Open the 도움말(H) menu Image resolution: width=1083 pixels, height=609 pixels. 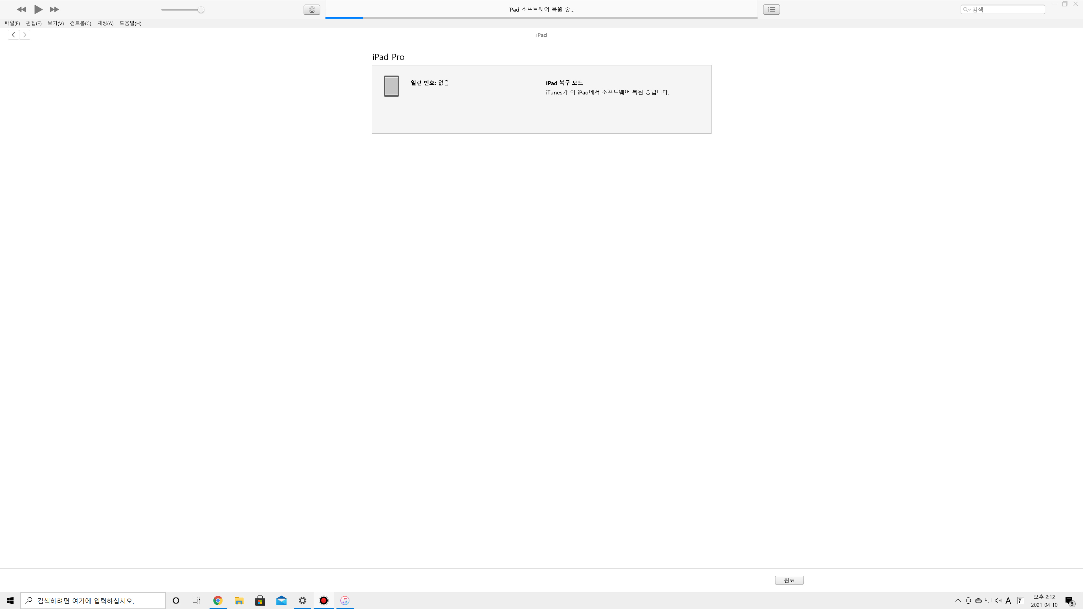pyautogui.click(x=130, y=23)
